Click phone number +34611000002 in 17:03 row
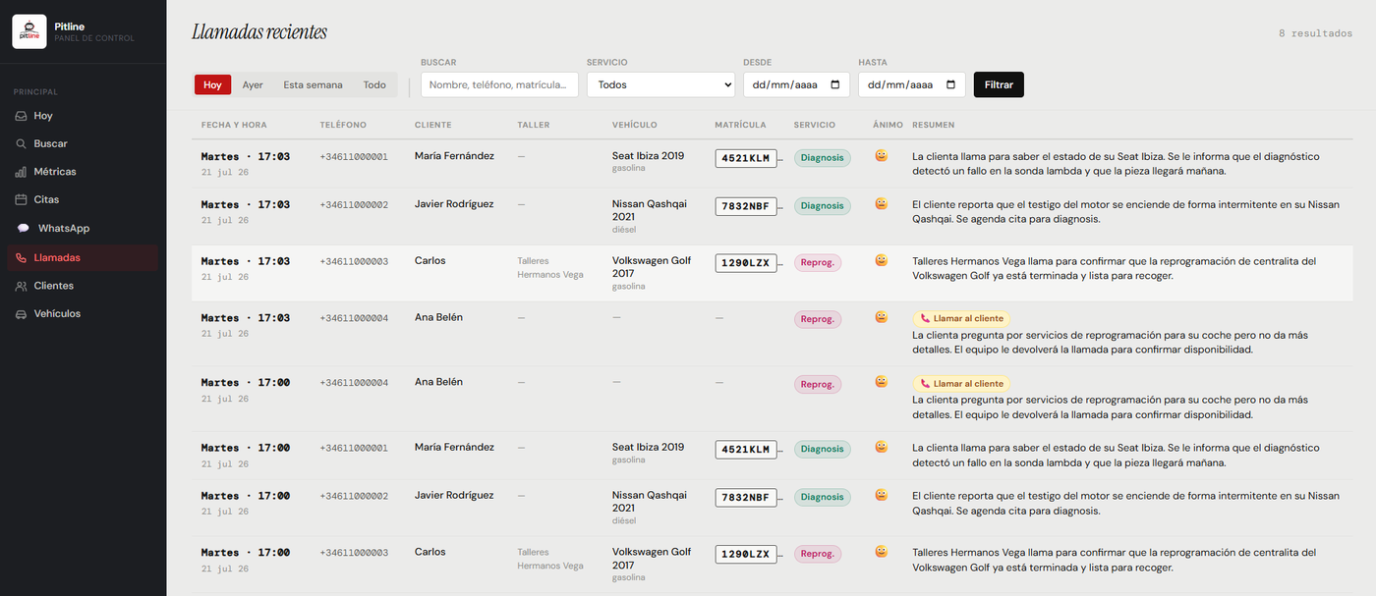Screen dimensions: 1376x596 click(x=354, y=205)
